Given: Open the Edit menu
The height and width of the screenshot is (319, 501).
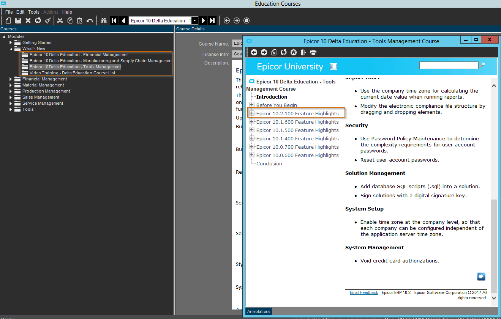Looking at the screenshot, I should 20,12.
